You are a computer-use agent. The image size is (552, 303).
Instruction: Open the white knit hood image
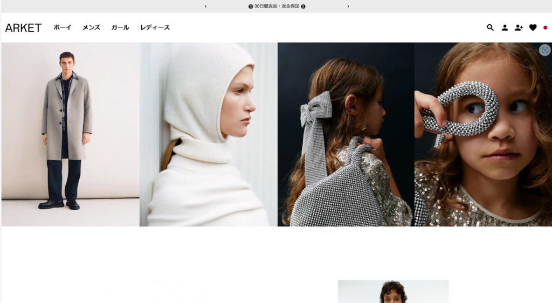(x=209, y=134)
